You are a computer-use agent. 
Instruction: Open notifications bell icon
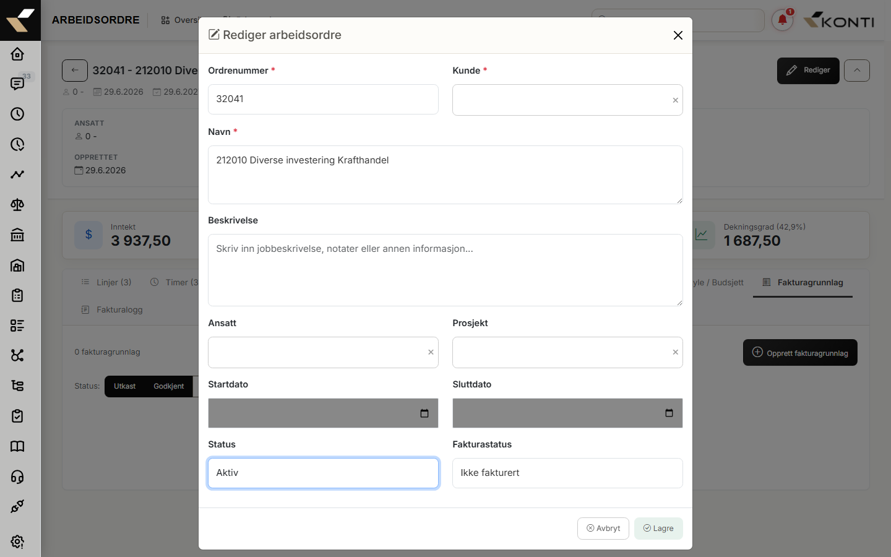click(x=782, y=20)
